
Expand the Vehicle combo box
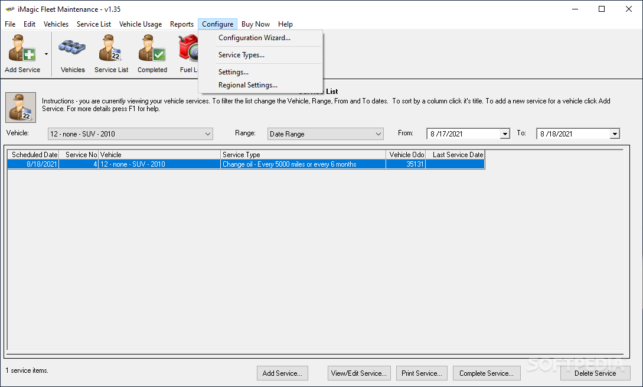point(208,134)
